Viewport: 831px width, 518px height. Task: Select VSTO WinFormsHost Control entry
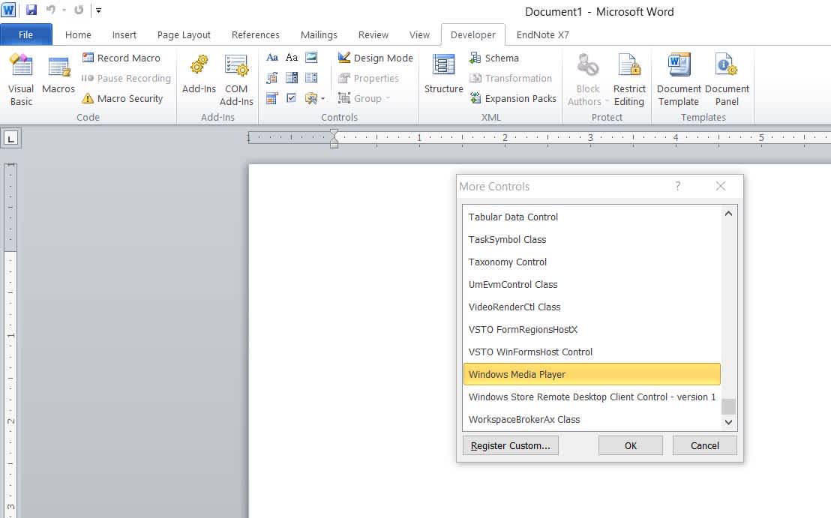click(x=592, y=352)
